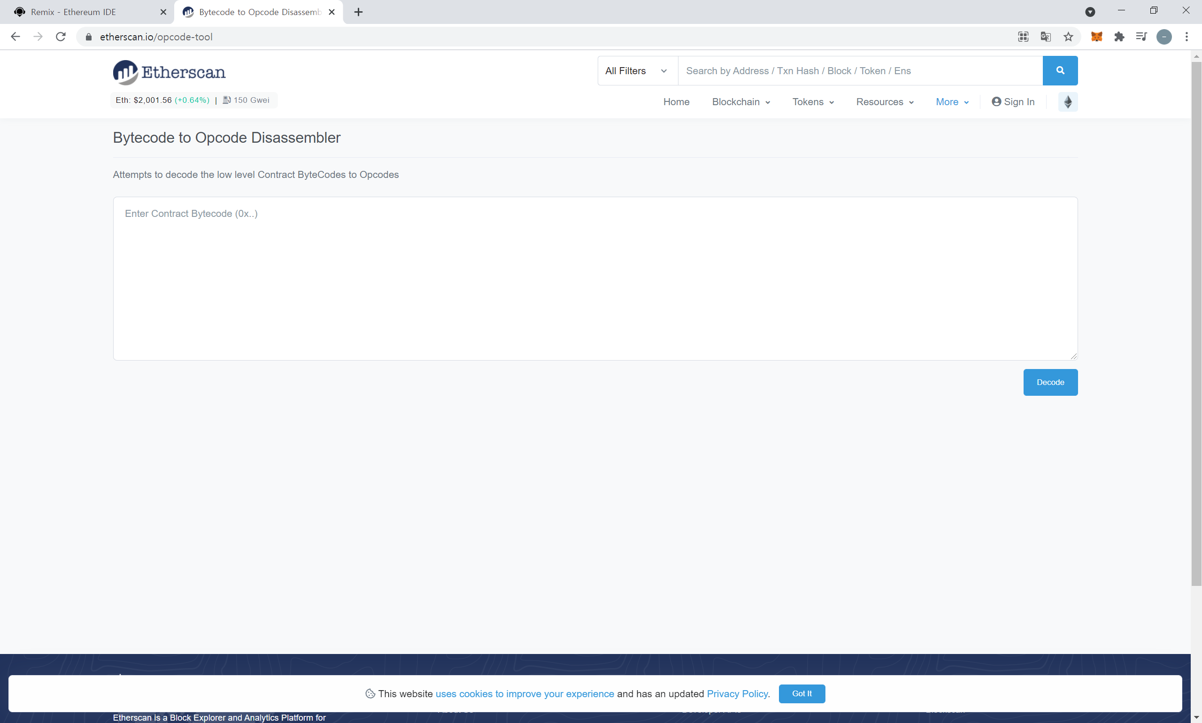Expand the Tokens menu
Screen dimensions: 1202x723
point(812,102)
